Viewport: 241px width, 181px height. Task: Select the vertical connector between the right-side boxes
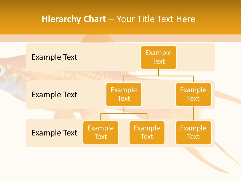click(193, 114)
